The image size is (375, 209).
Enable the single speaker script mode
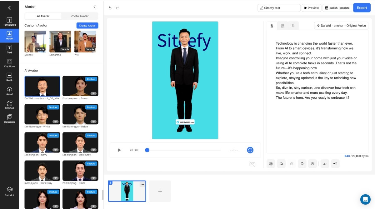click(272, 26)
